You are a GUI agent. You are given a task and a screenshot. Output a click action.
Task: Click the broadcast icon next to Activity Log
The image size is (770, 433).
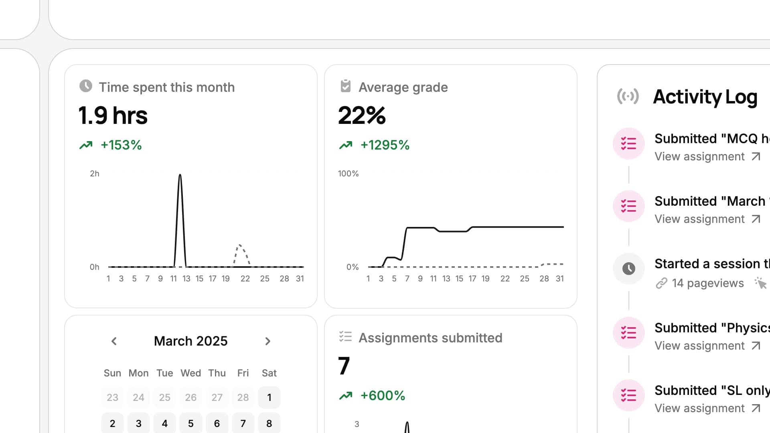pyautogui.click(x=628, y=97)
